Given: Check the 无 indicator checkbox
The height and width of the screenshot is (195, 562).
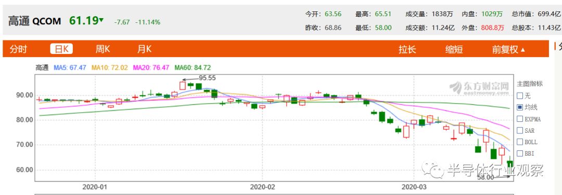Looking at the screenshot, I should coord(520,96).
